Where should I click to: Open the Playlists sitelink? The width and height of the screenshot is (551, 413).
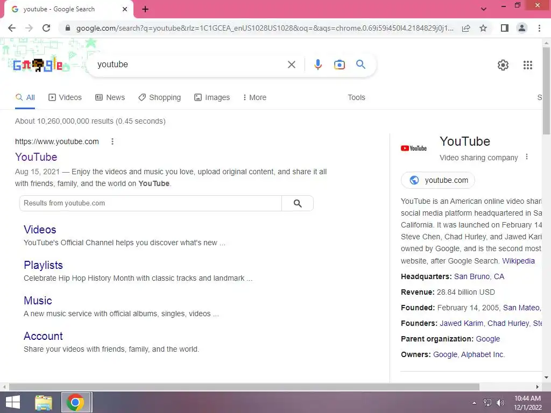pos(43,265)
